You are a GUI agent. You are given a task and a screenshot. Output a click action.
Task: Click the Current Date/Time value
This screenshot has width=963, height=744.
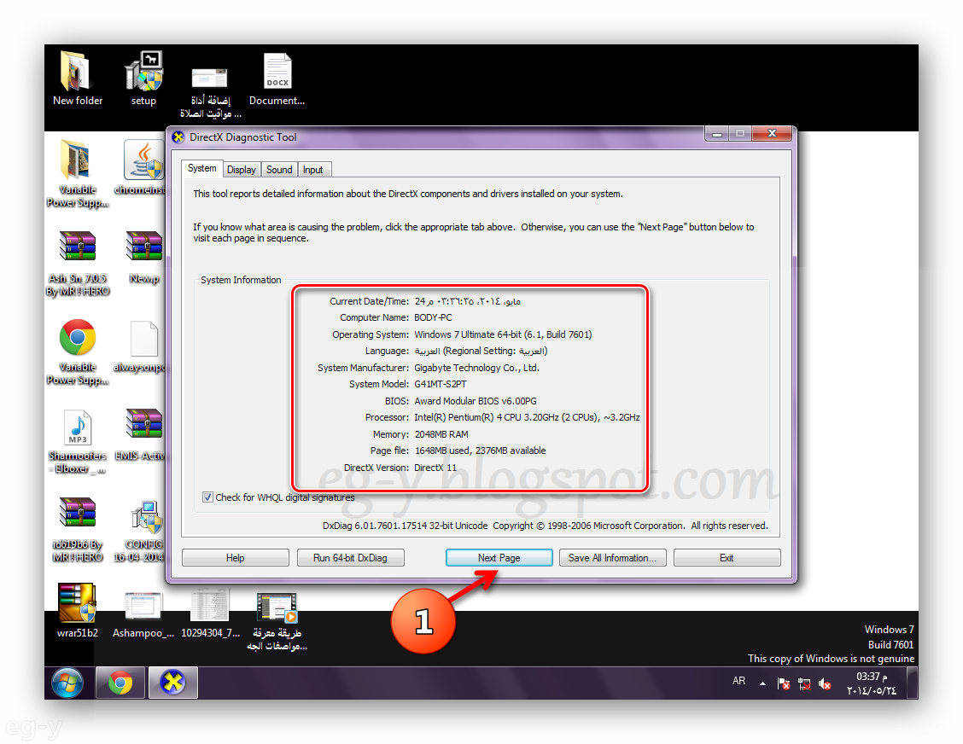pos(467,301)
